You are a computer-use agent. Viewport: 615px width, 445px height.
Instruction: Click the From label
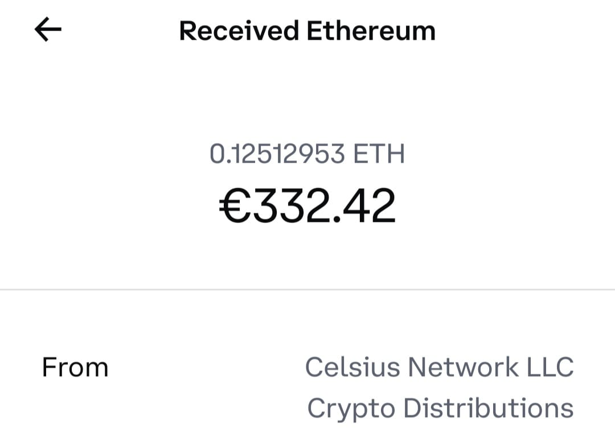click(75, 367)
